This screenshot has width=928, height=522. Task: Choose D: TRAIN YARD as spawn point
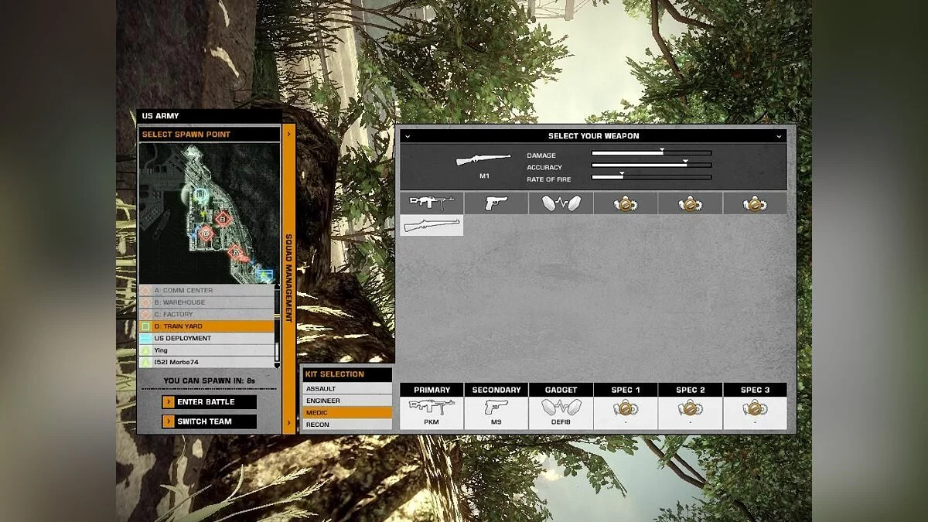coord(209,326)
